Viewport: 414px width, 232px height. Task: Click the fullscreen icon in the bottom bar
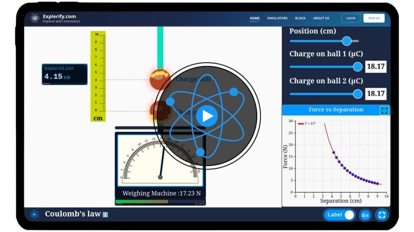381,215
